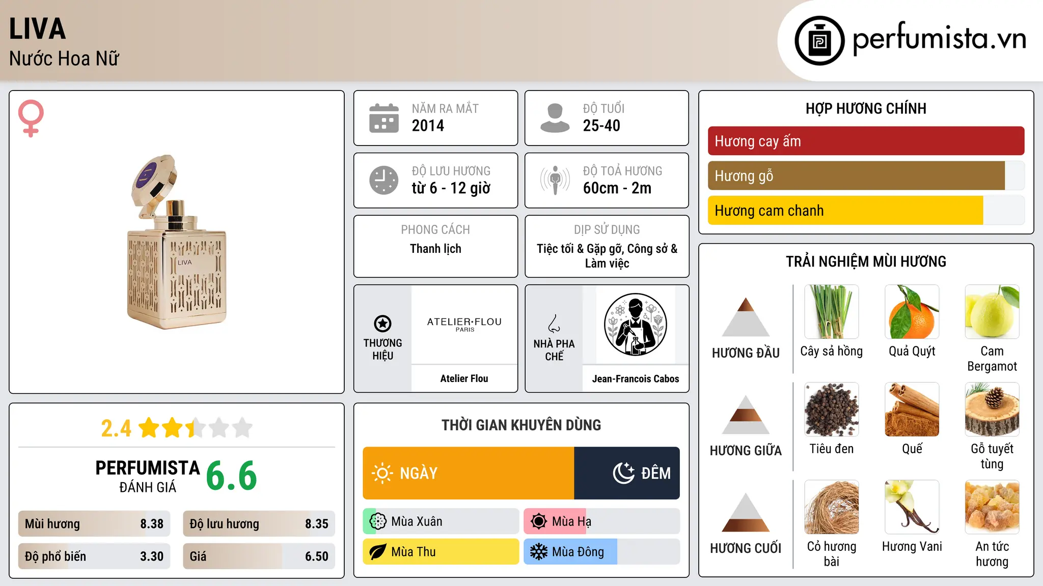This screenshot has height=586, width=1043.
Task: Click the 2.4 star rating number
Action: (116, 428)
